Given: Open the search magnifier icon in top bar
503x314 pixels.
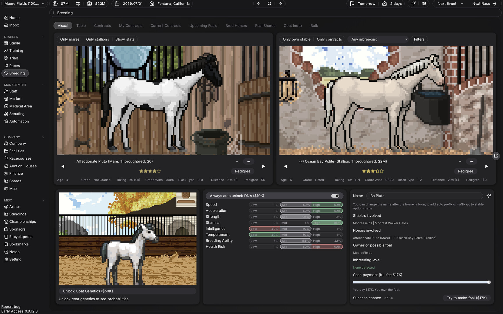Looking at the screenshot, I should 270,3.
